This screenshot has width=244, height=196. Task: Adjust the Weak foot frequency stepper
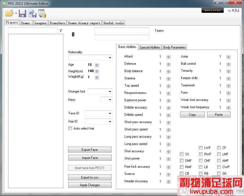228,107
